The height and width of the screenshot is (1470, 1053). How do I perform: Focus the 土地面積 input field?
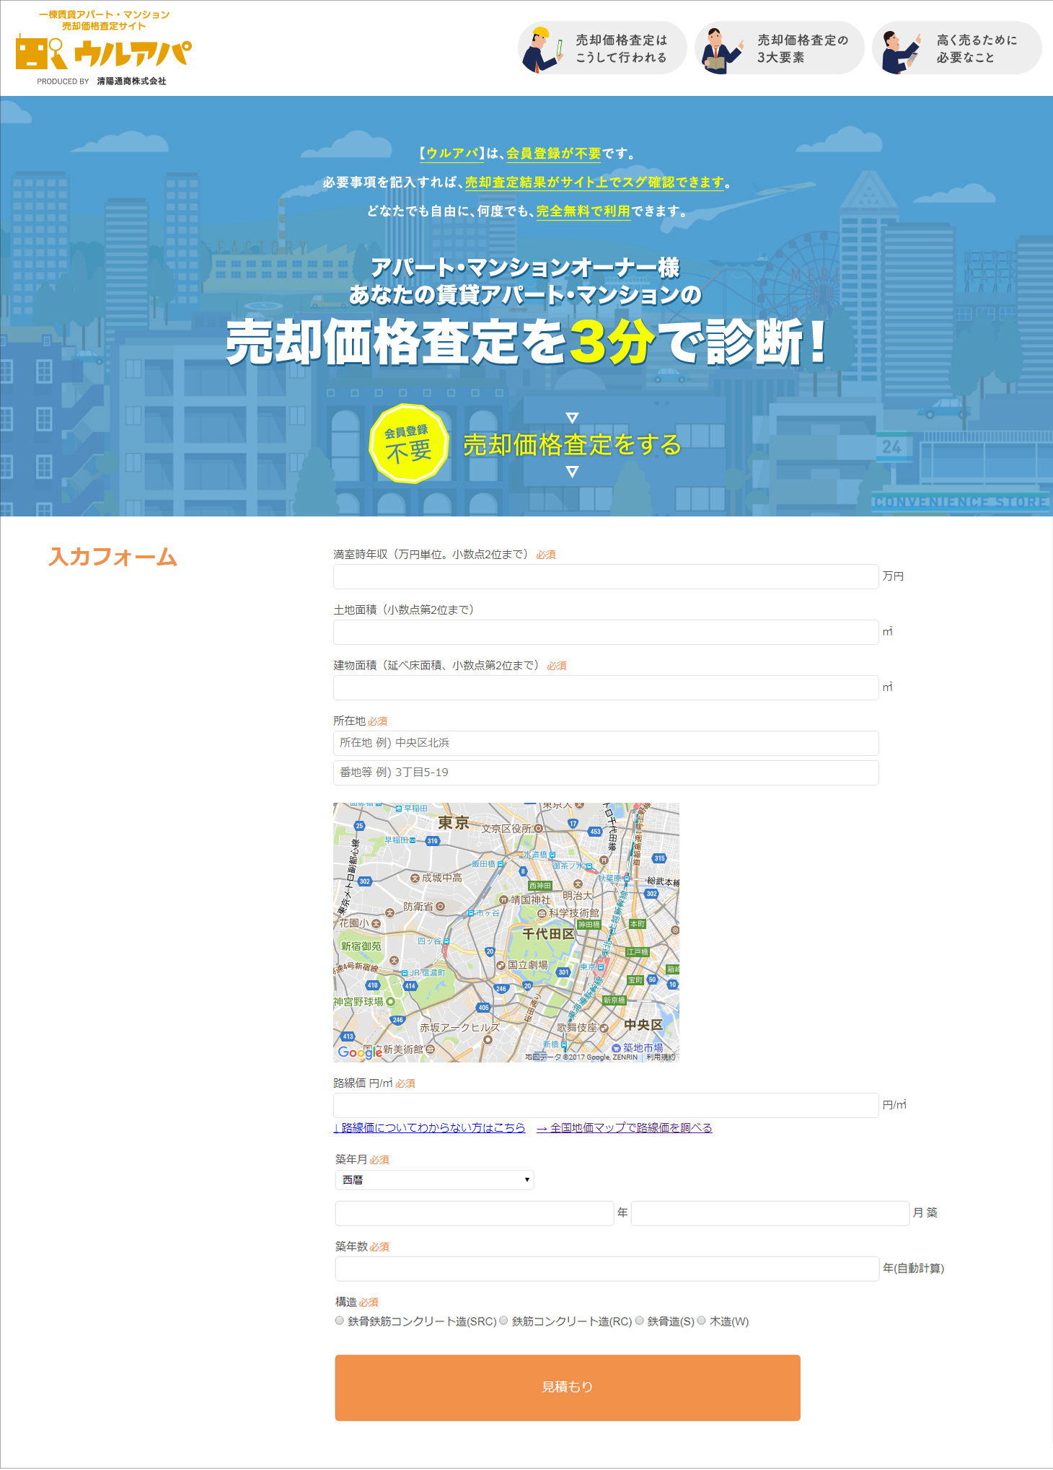tap(606, 632)
